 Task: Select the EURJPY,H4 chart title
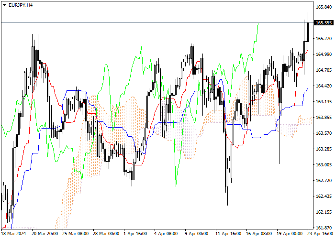[21, 5]
